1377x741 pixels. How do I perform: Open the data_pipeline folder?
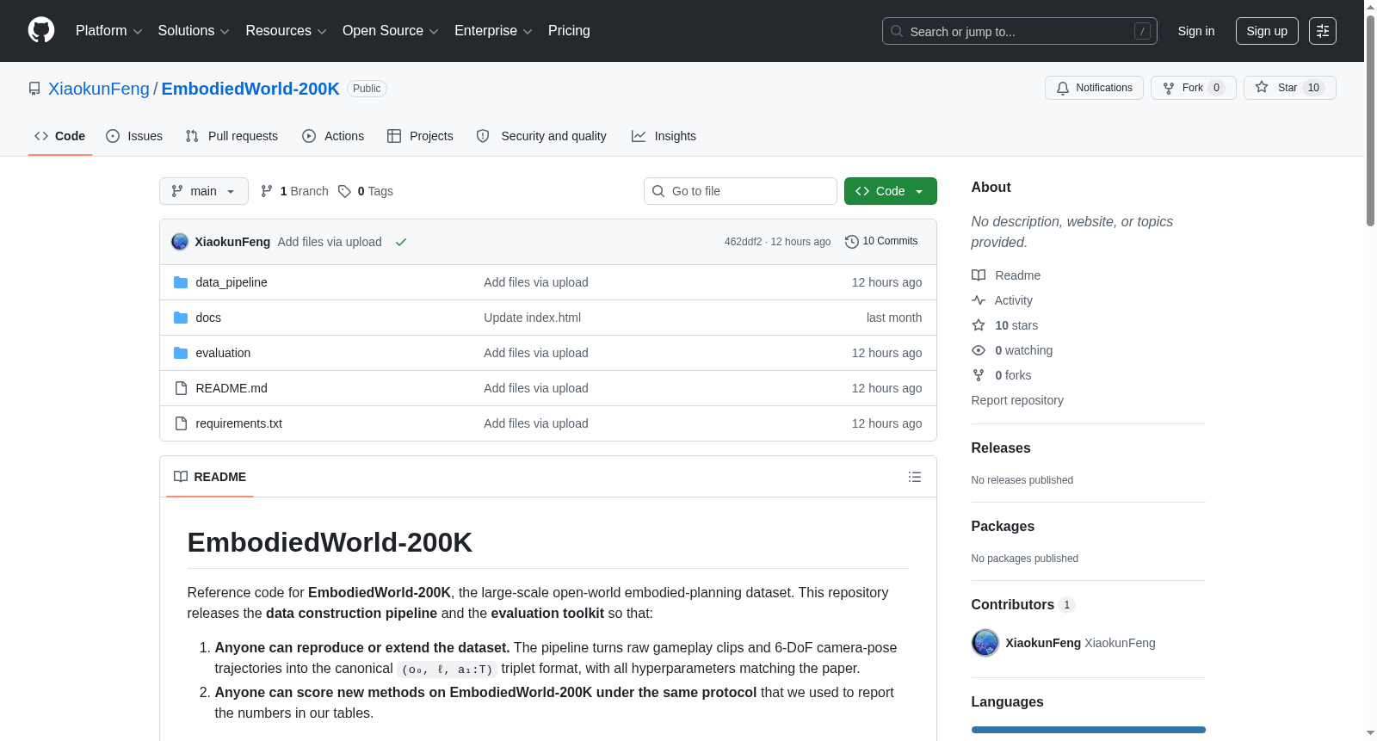(x=232, y=282)
